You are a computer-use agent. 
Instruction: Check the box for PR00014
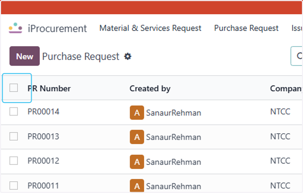pyautogui.click(x=14, y=111)
